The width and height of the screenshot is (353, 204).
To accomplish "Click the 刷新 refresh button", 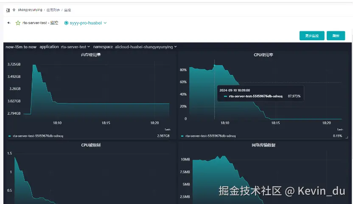I will [336, 36].
